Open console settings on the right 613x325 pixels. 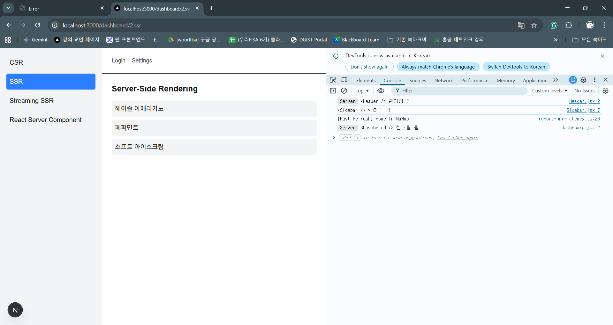(x=606, y=91)
